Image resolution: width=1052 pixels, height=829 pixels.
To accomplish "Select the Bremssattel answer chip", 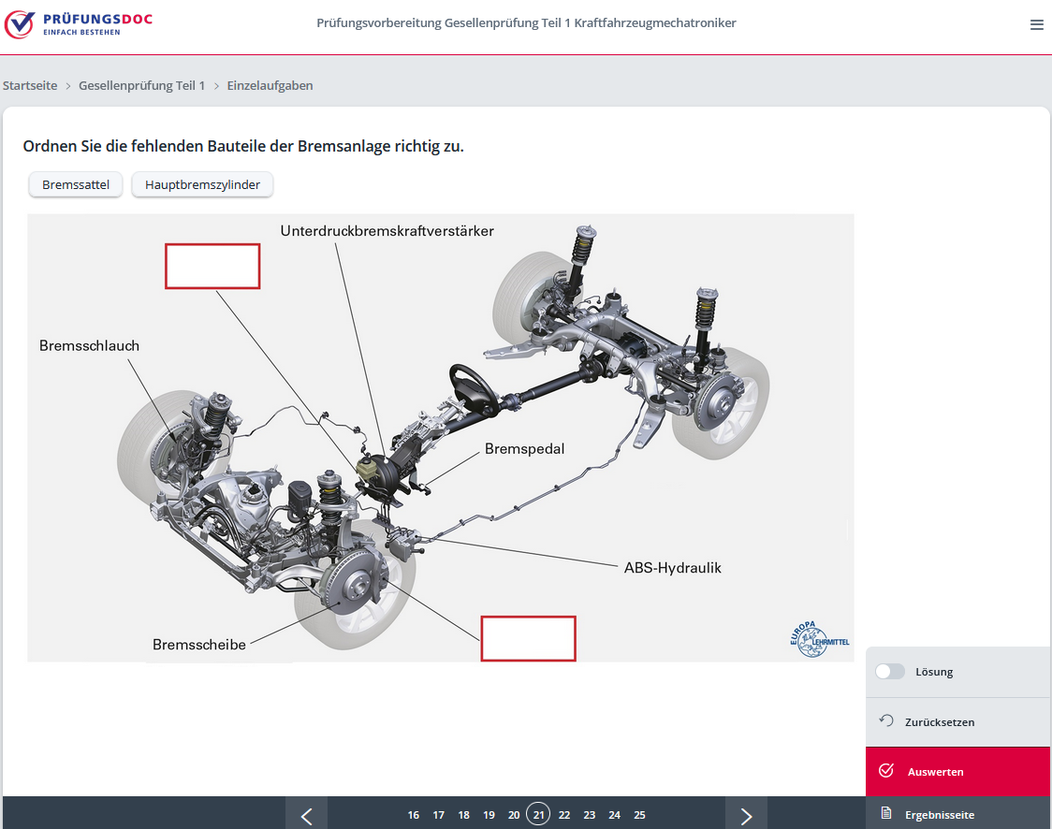I will 76,185.
